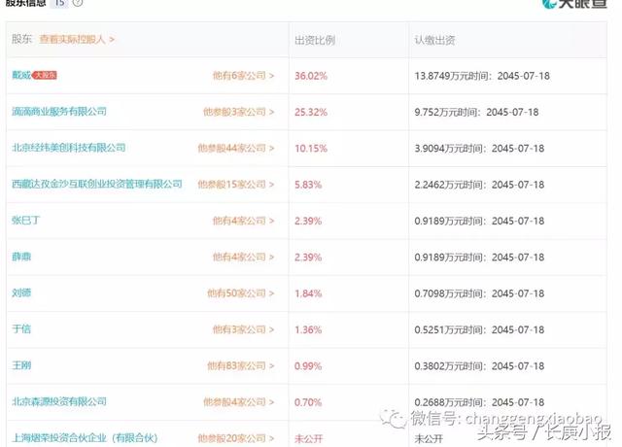The height and width of the screenshot is (447, 622).
Task: Click the help question mark icon
Action: coord(78,2)
